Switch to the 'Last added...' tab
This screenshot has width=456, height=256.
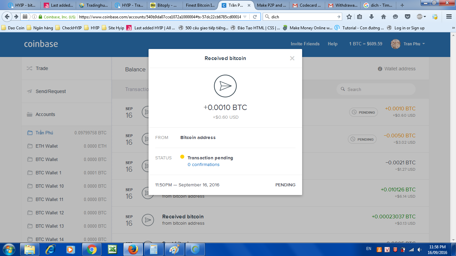pos(58,5)
